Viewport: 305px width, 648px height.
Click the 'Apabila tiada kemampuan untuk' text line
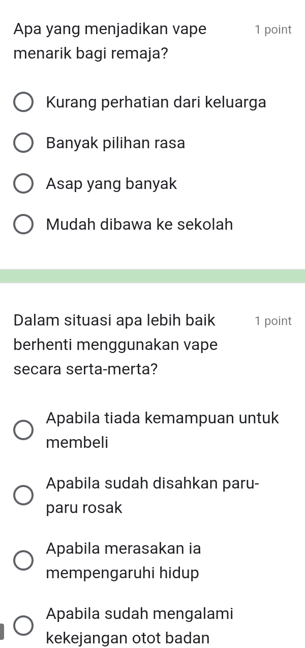[x=162, y=418]
